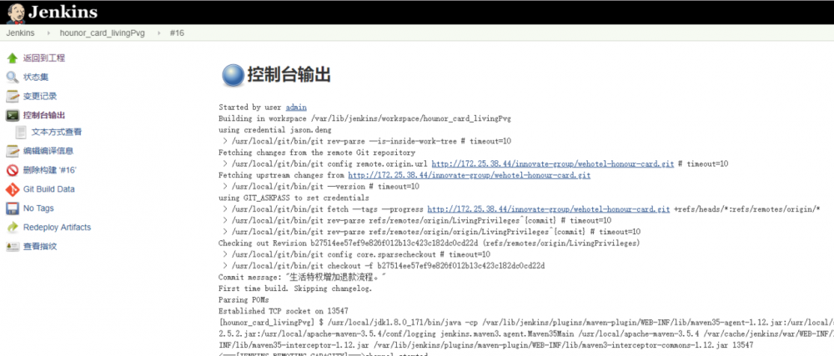The width and height of the screenshot is (834, 356).
Task: Open 编辑编译信息 sidebar link
Action: [x=48, y=151]
